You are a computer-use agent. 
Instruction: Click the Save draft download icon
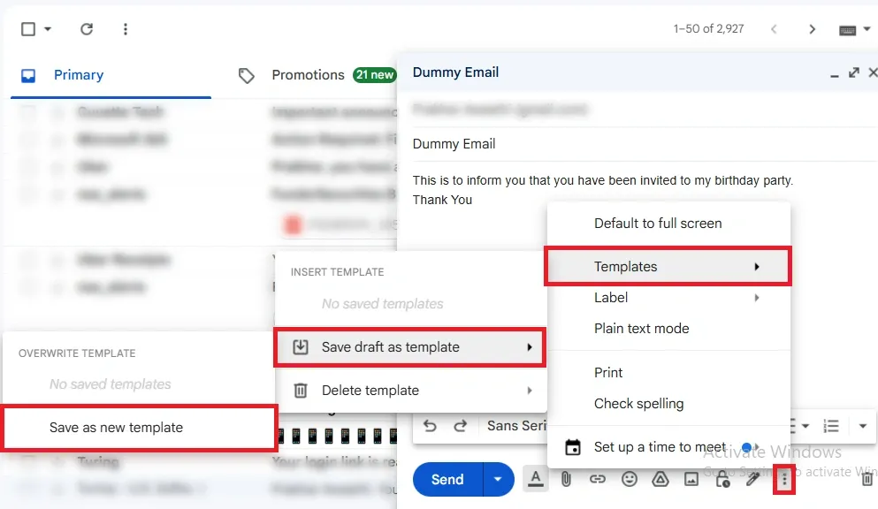coord(300,346)
